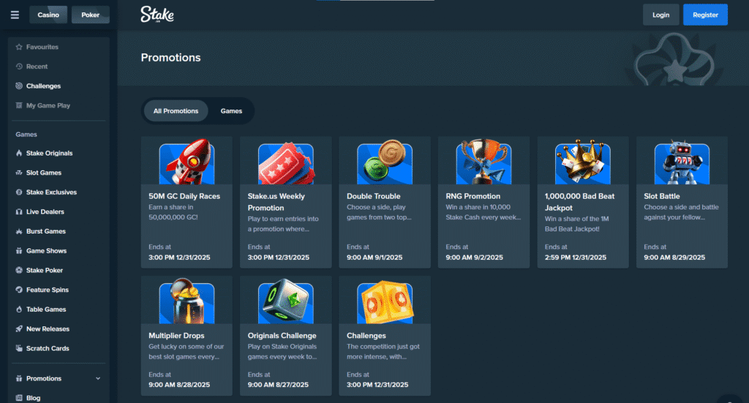This screenshot has height=403, width=749.
Task: Open the Multiplier Drops jar thumbnail
Action: click(x=187, y=301)
